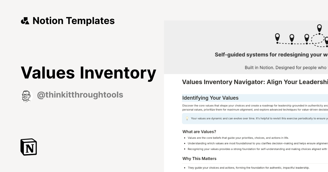Click the bullet beginning They guide your choices
This screenshot has height=172, width=328.
[248, 168]
